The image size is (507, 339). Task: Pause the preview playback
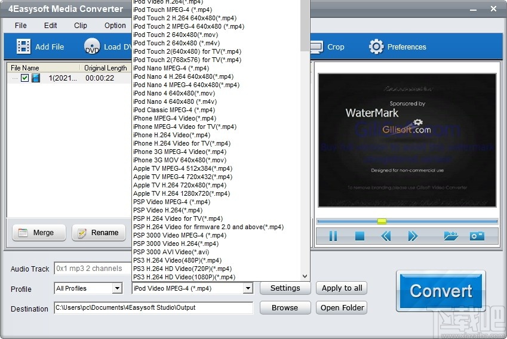333,236
